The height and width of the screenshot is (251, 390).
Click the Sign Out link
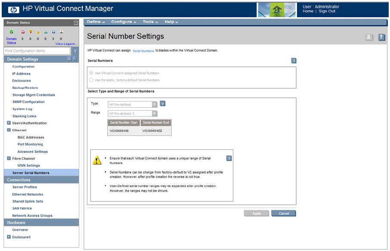[x=327, y=12]
